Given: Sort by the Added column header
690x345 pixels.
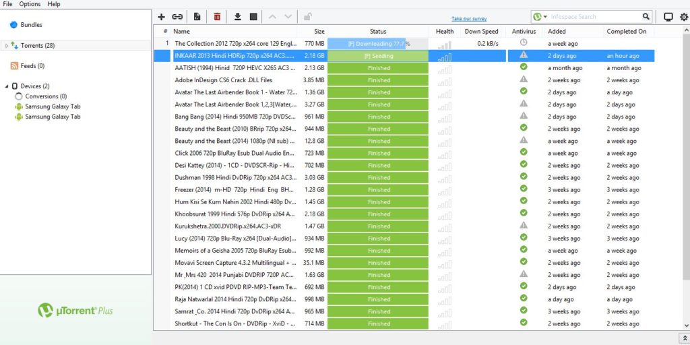Looking at the screenshot, I should [x=573, y=31].
